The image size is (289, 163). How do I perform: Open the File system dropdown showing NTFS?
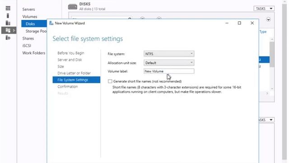click(169, 54)
